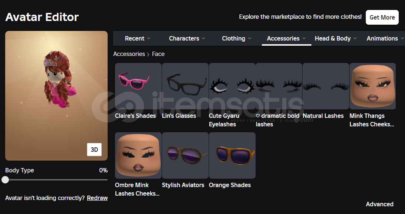Click the Cute Gyaru Eyelashes label
Screen dimensions: 405x214
point(224,120)
